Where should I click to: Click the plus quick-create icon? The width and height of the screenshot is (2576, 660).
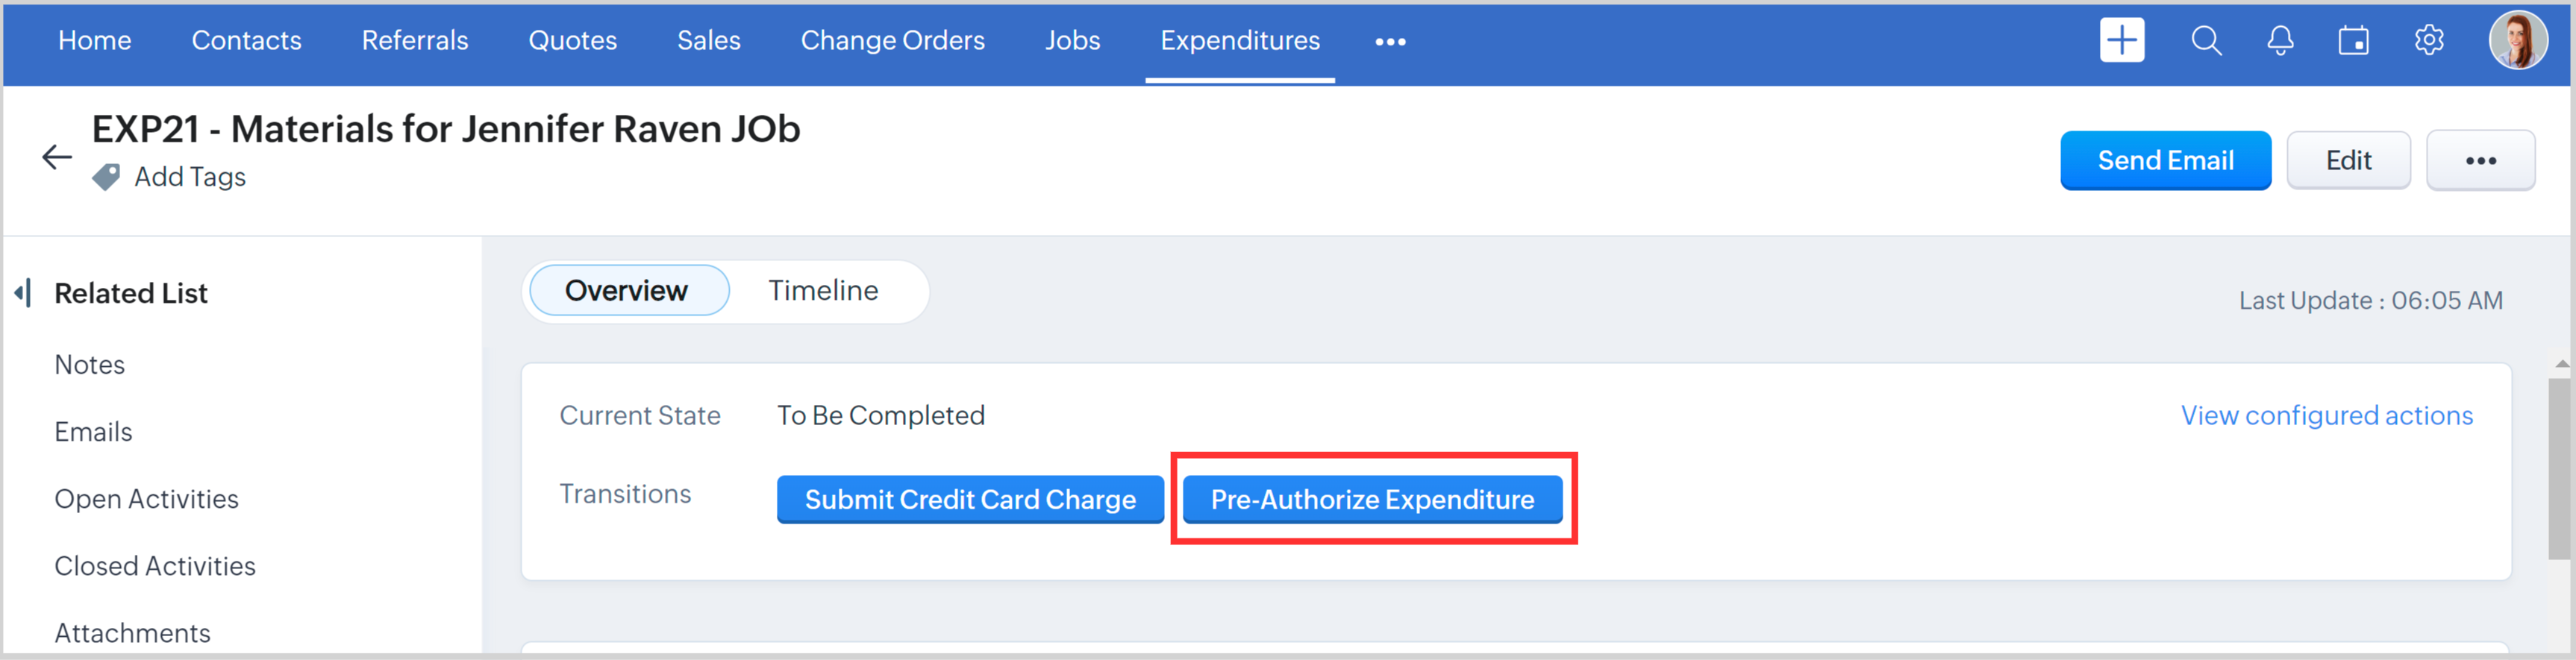pos(2121,41)
